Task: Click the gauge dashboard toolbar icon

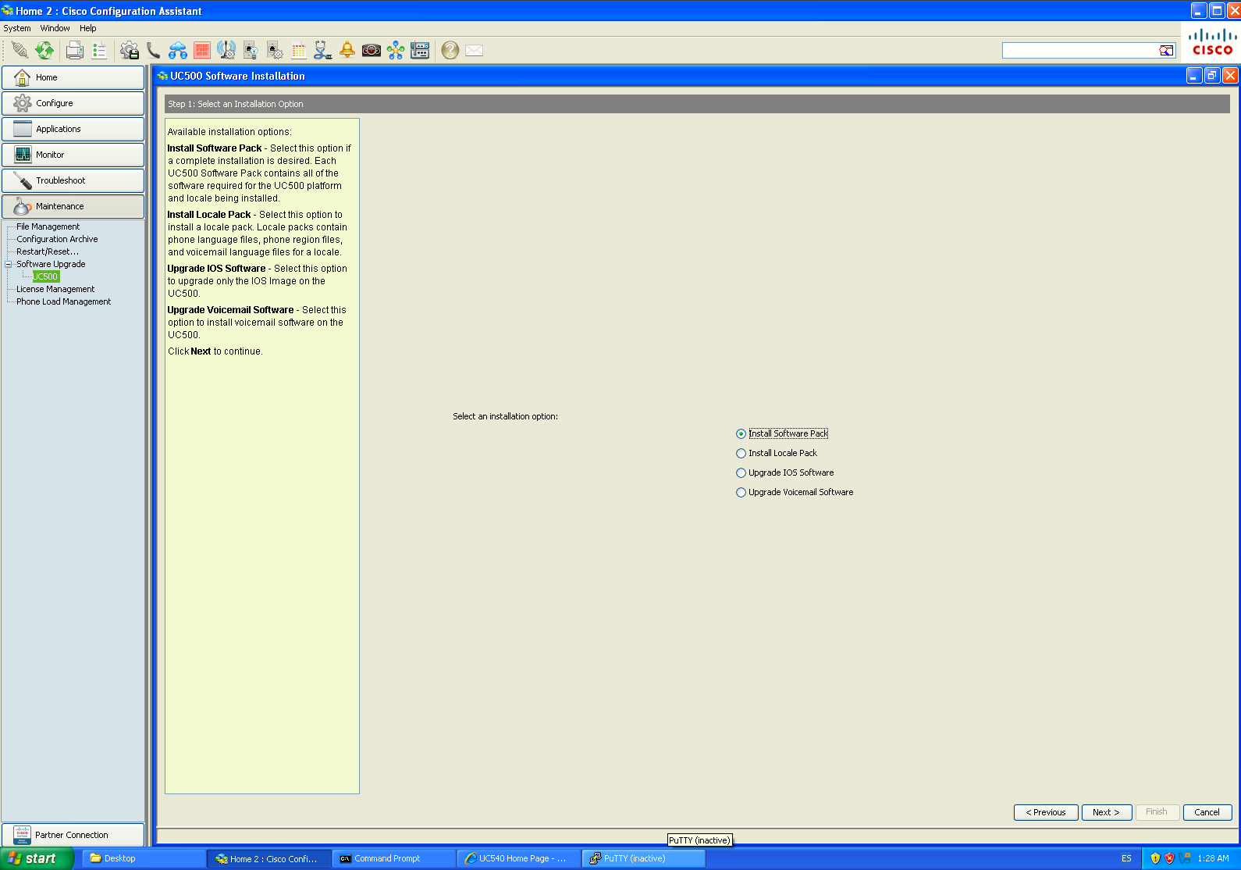Action: click(x=372, y=51)
